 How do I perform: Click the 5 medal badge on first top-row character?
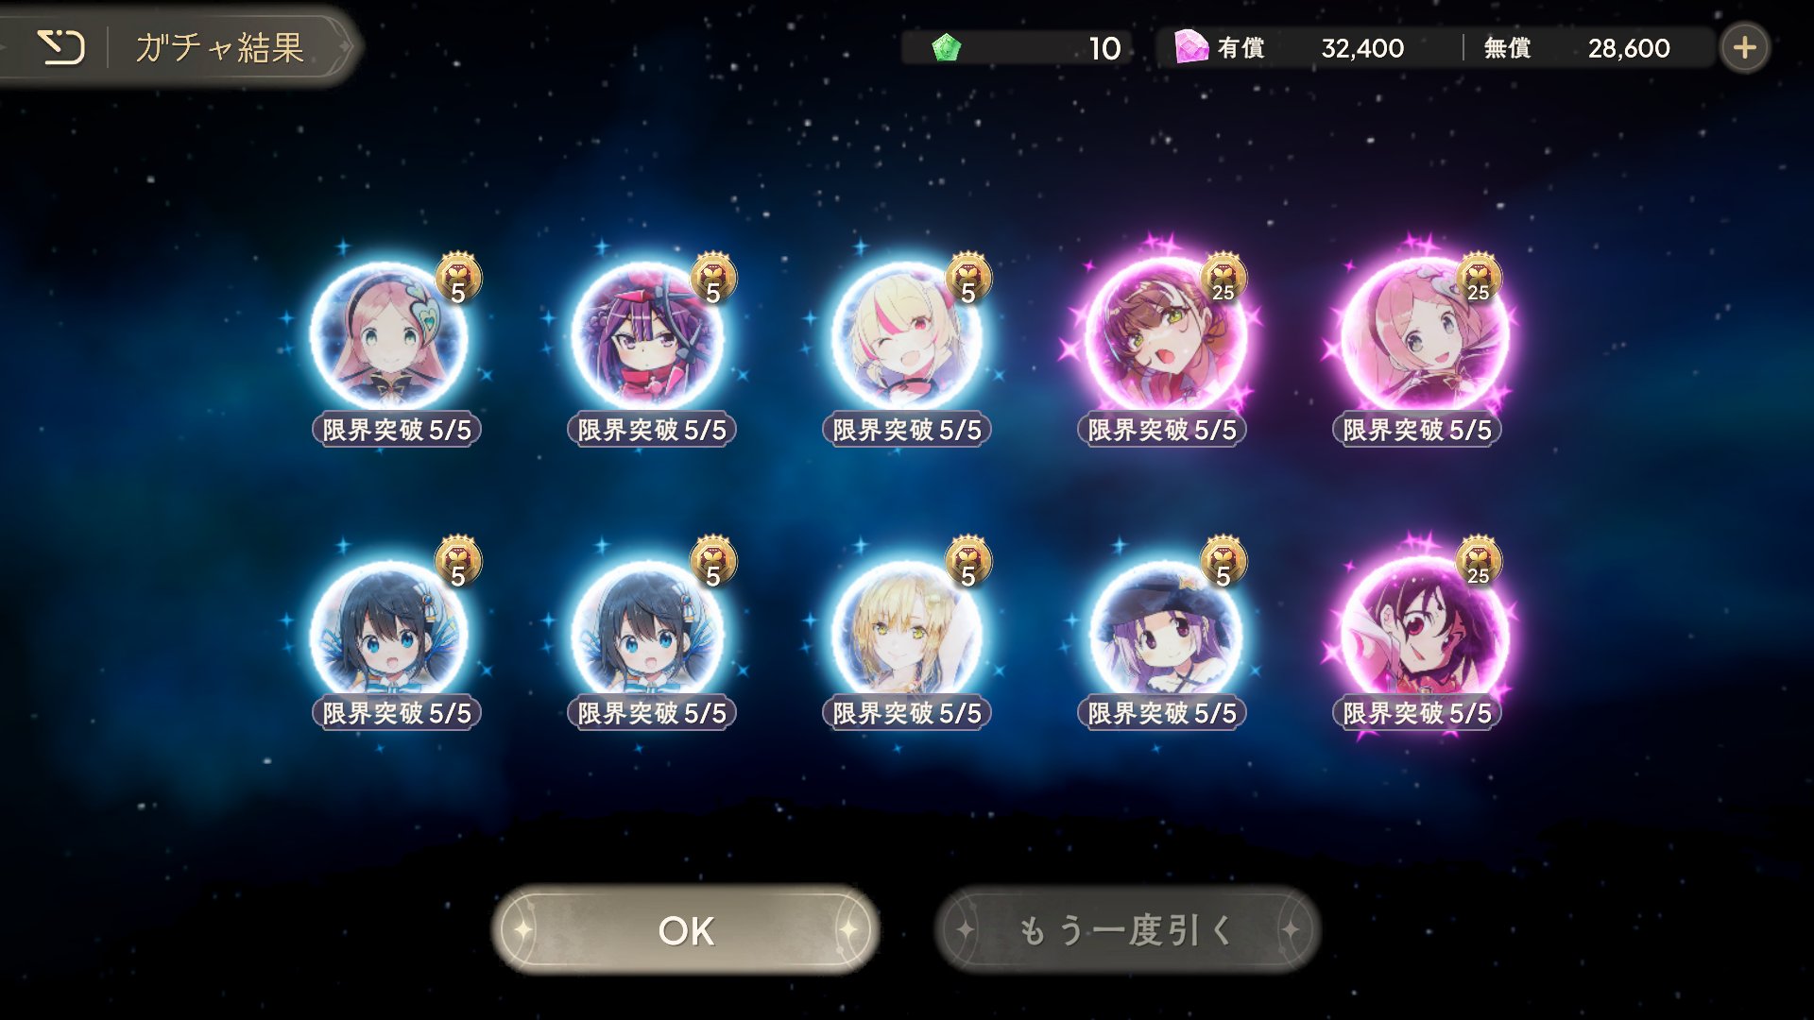(458, 278)
